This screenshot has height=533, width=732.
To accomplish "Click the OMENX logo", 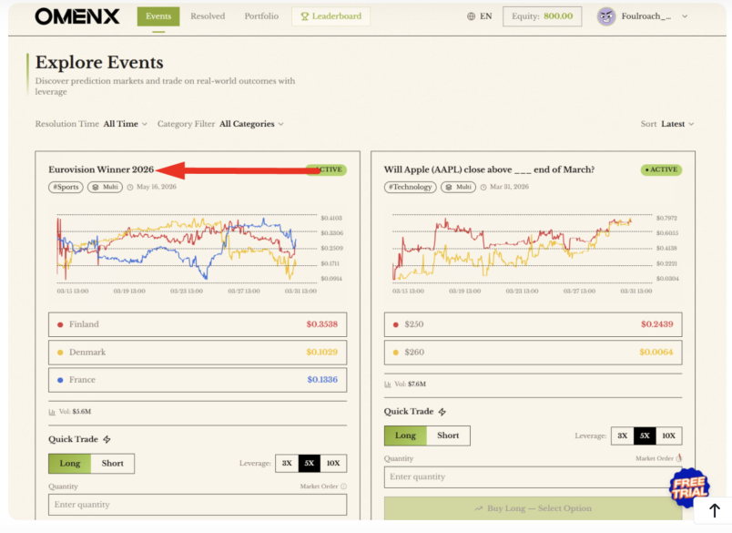I will [79, 16].
